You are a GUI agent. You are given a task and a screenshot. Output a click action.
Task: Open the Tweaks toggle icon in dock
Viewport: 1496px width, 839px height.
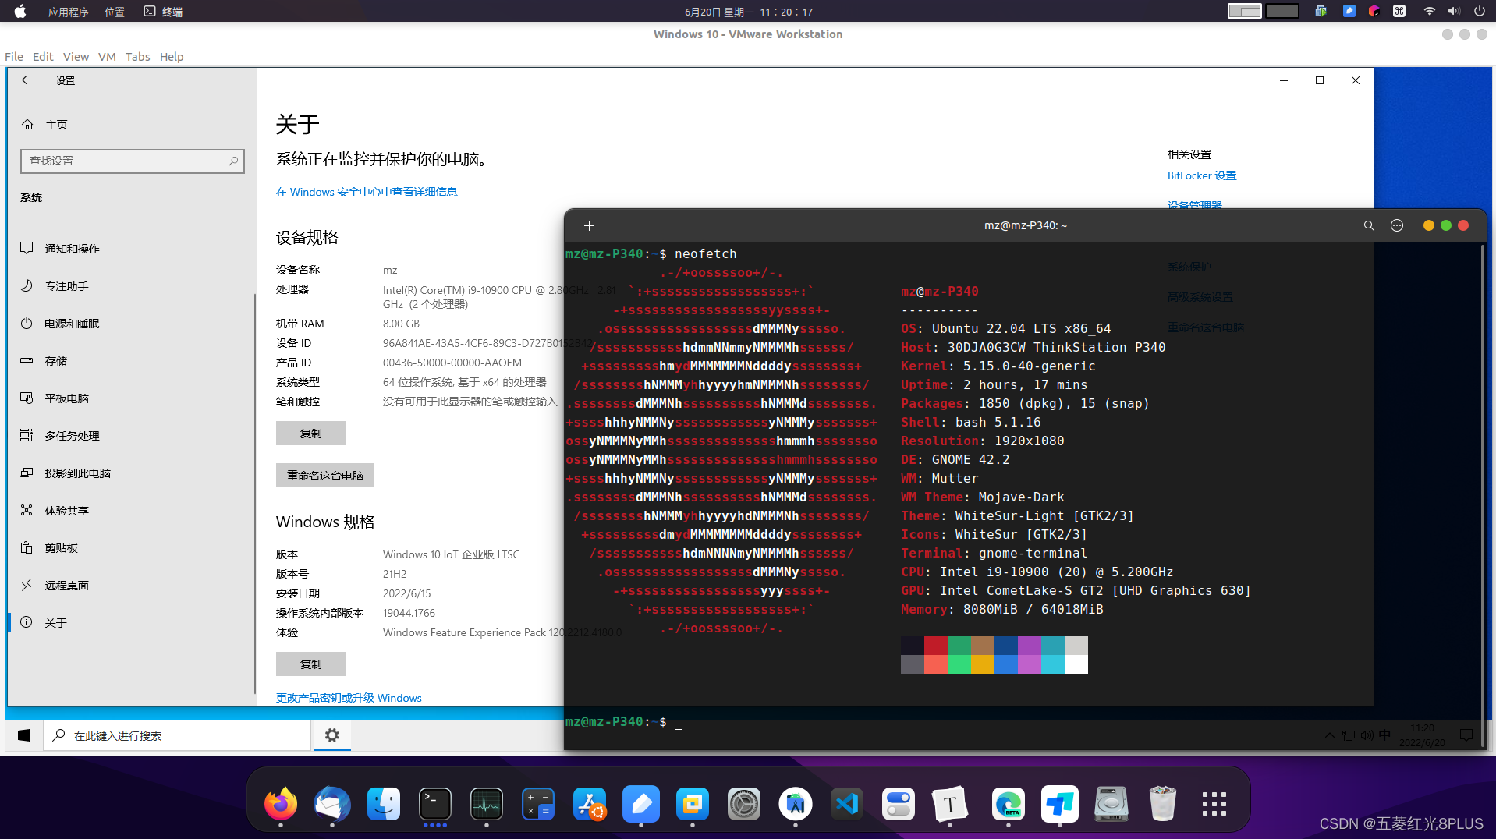(899, 803)
